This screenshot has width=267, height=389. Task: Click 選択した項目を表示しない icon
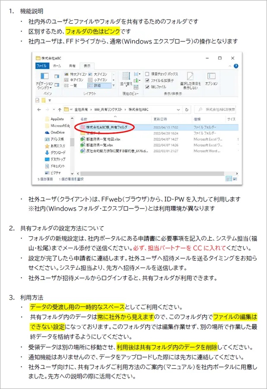click(x=190, y=81)
